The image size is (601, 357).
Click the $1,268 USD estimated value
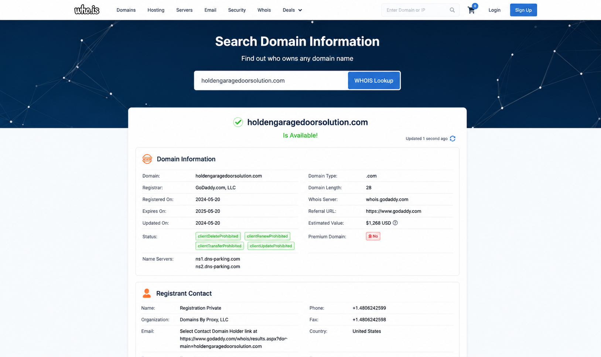[x=378, y=223]
